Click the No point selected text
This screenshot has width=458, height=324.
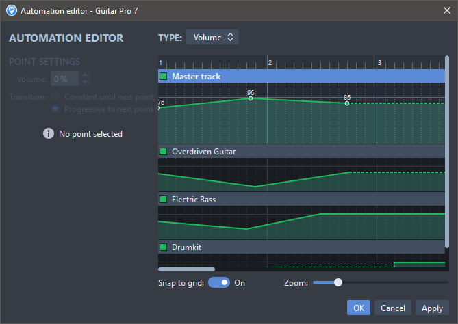point(90,134)
